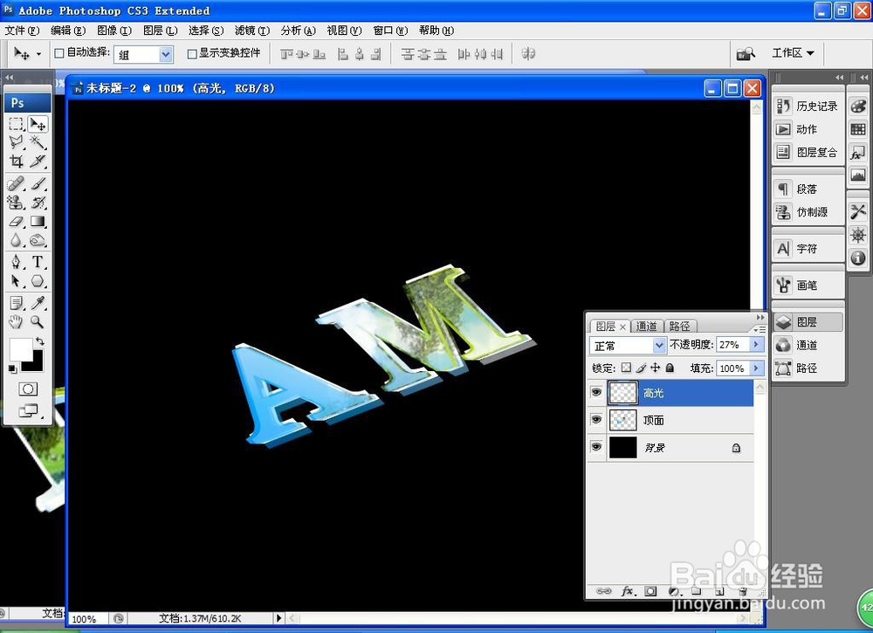The image size is (873, 633).
Task: Open the blend mode dropdown showing 正常
Action: (658, 345)
